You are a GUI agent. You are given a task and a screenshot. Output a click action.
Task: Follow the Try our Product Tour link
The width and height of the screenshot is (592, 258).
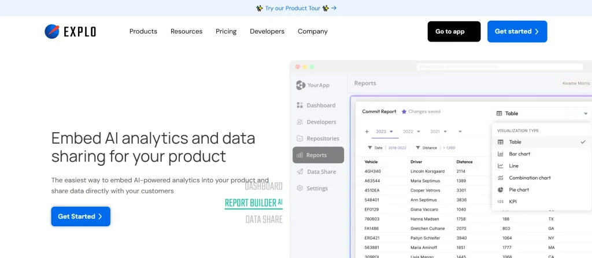[296, 8]
